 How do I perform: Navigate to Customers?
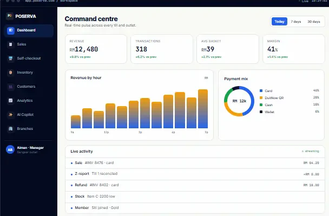(x=29, y=87)
